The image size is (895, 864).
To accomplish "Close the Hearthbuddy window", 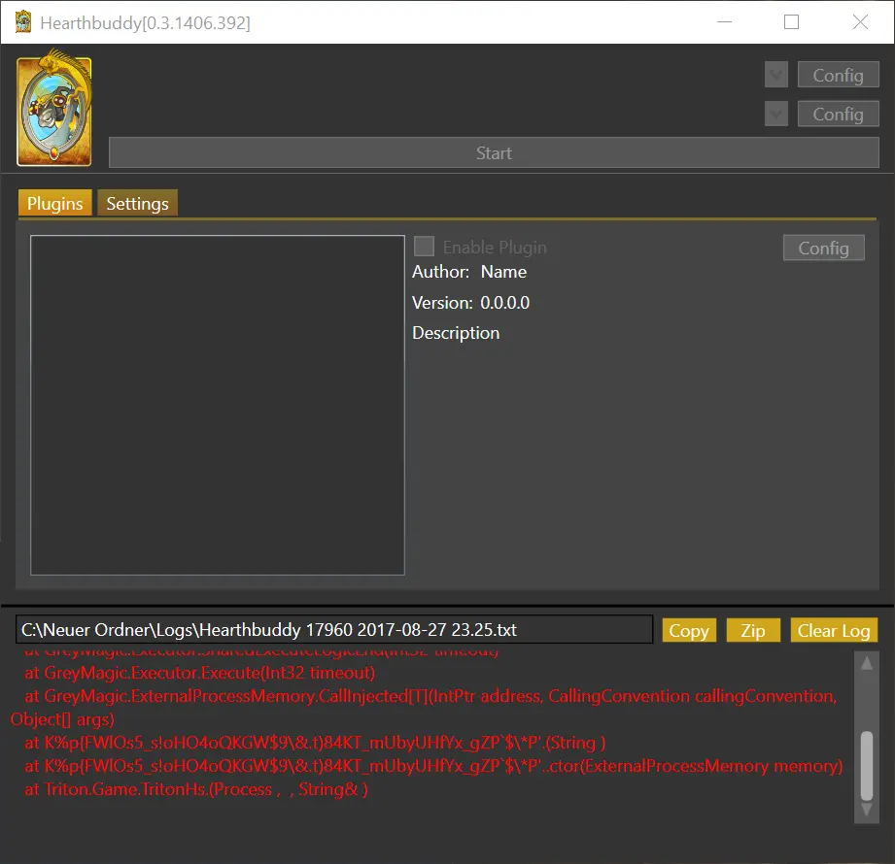I will click(x=860, y=21).
